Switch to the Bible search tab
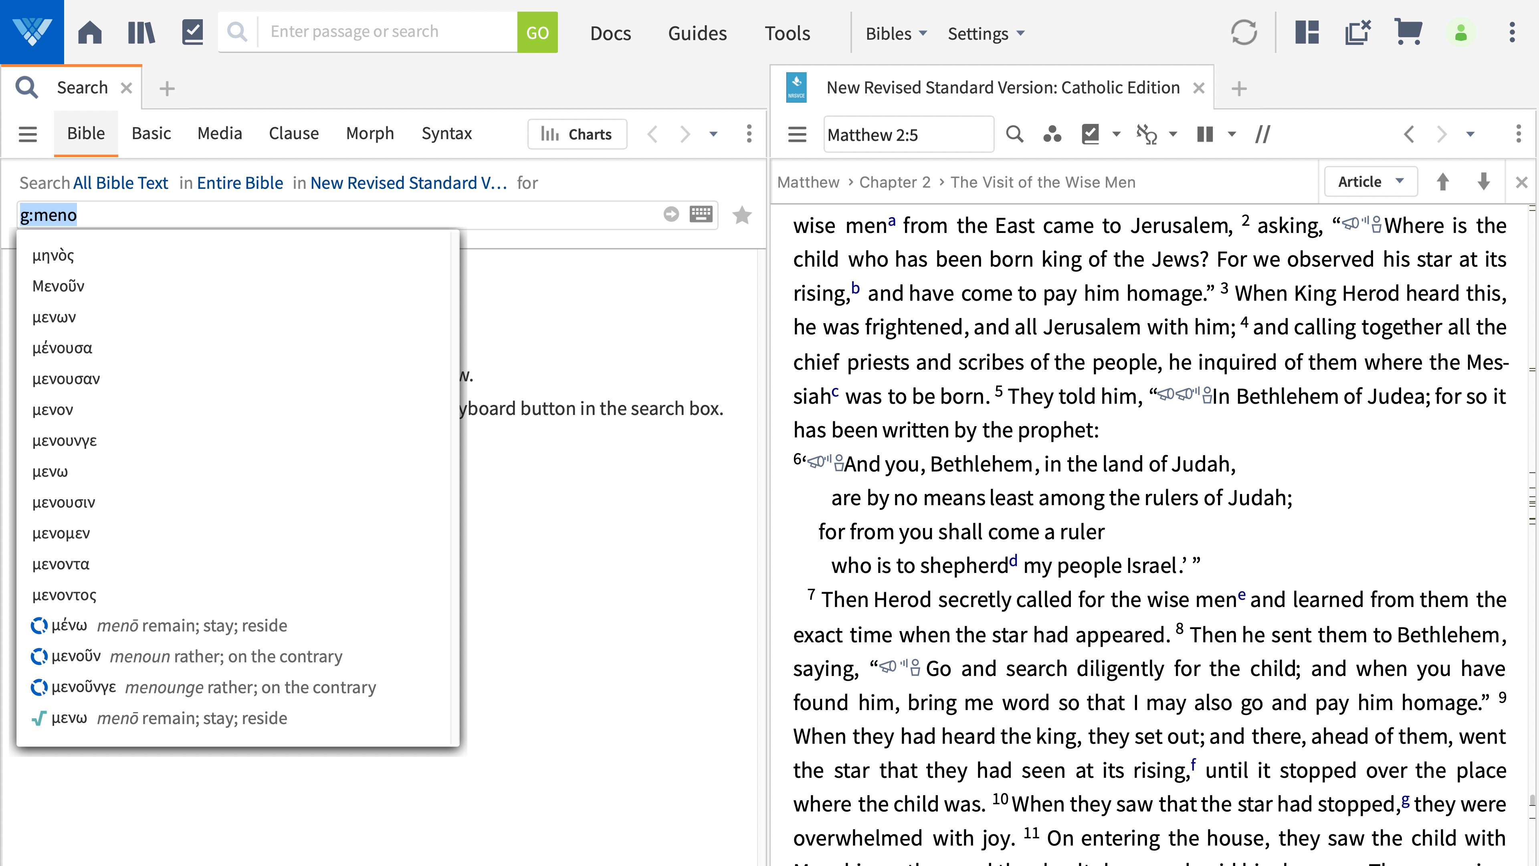This screenshot has width=1539, height=866. 86,133
